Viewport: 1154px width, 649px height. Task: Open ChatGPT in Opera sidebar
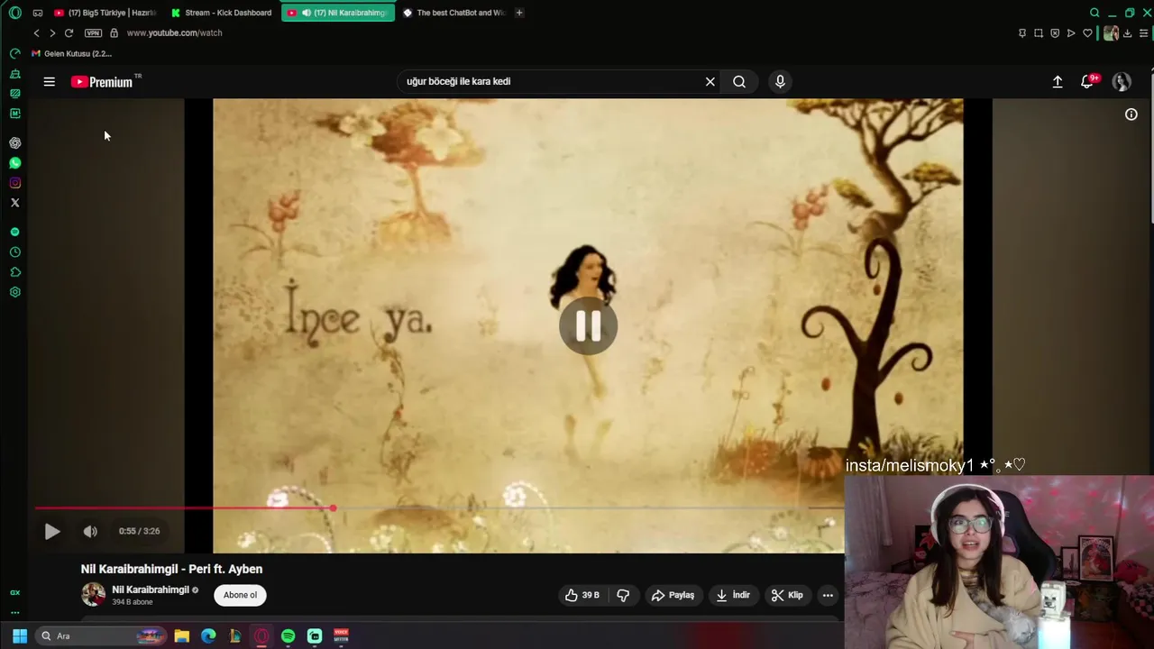(14, 142)
